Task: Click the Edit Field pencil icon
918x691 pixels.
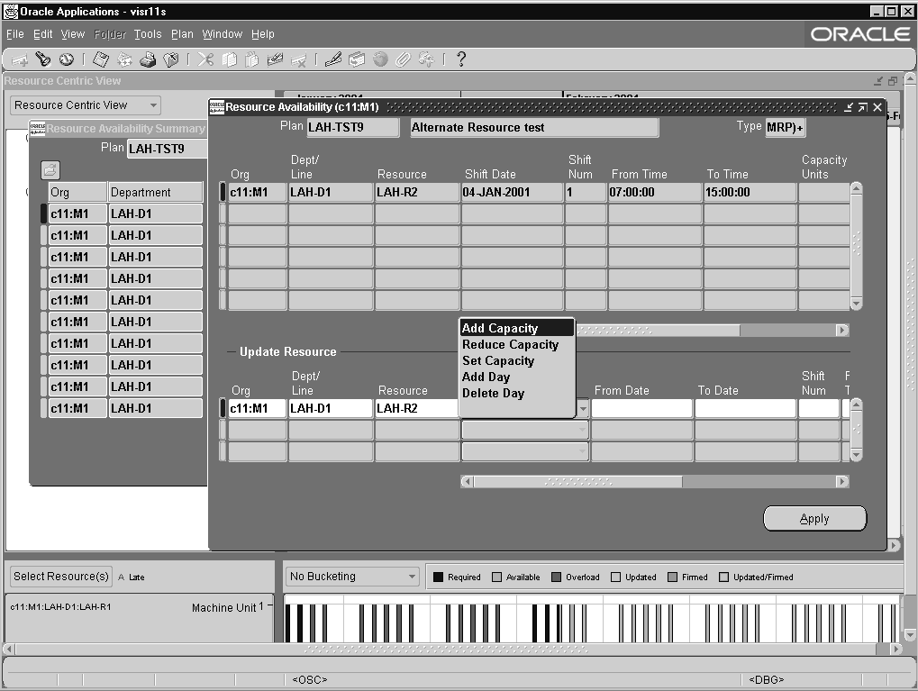Action: (x=333, y=59)
